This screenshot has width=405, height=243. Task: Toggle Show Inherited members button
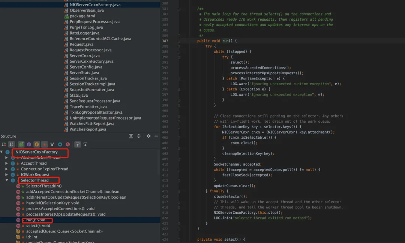coord(21,144)
